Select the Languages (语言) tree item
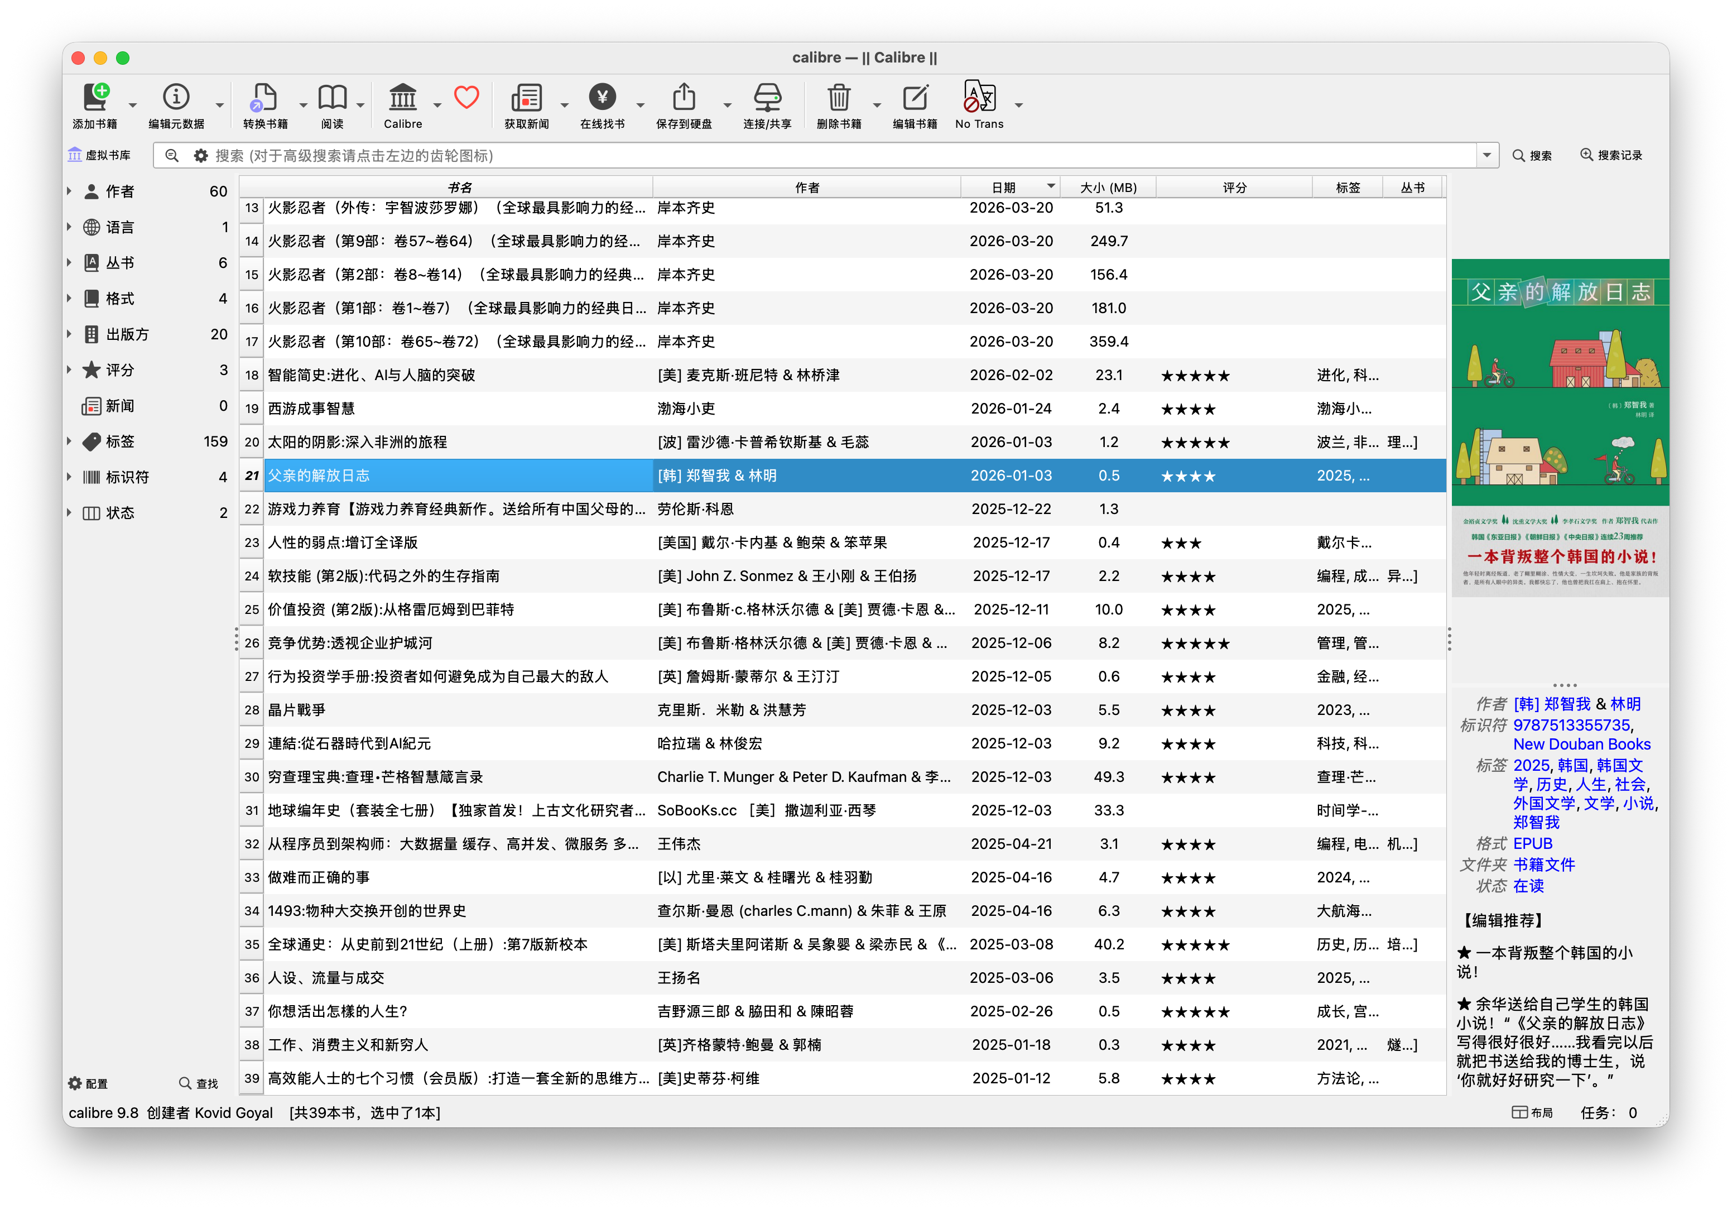This screenshot has width=1732, height=1210. [x=148, y=227]
